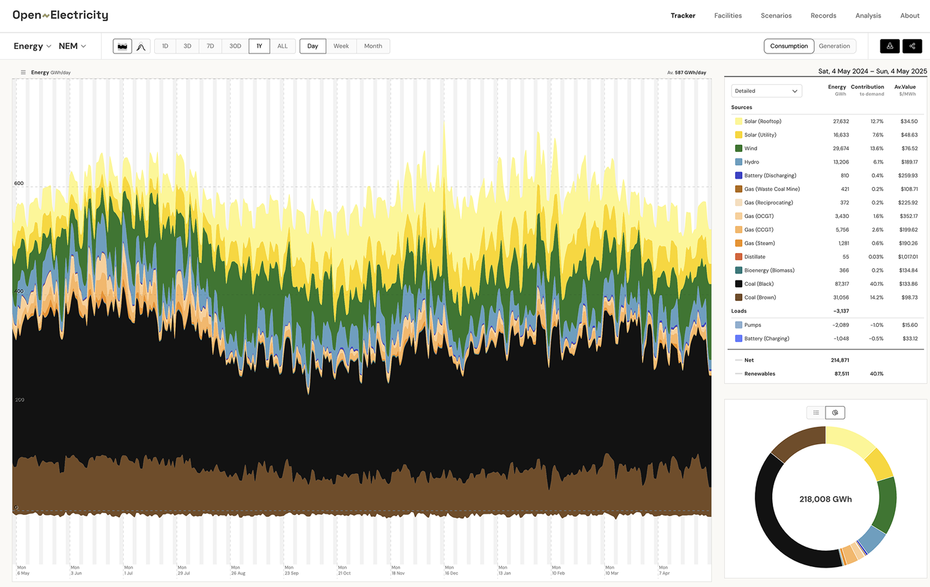Image resolution: width=930 pixels, height=587 pixels.
Task: Switch to list view icon above donut
Action: coord(816,413)
